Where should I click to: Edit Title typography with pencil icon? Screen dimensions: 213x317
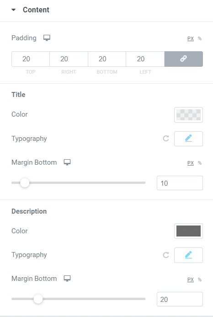pyautogui.click(x=188, y=139)
